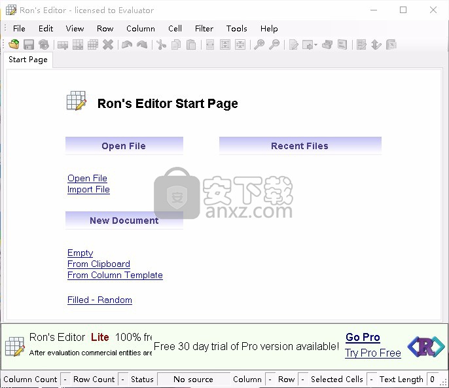
Task: Click the insert column grid icon
Action: pos(78,44)
